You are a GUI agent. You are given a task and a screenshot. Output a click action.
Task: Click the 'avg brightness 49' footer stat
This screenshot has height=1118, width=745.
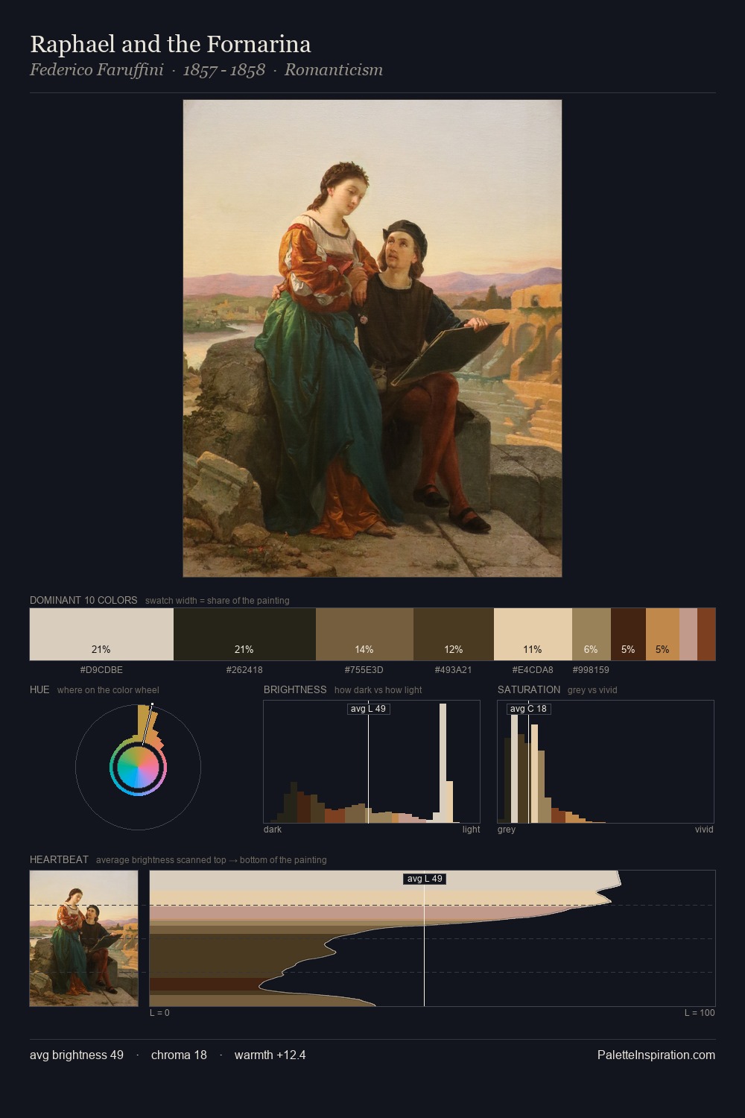click(x=77, y=1055)
